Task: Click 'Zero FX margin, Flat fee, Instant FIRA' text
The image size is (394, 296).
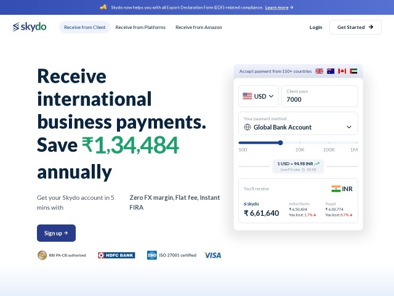Action: (x=175, y=202)
